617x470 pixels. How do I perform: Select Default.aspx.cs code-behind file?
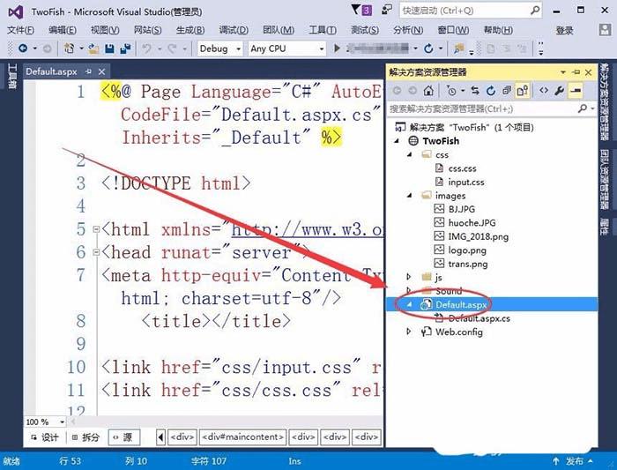click(479, 318)
